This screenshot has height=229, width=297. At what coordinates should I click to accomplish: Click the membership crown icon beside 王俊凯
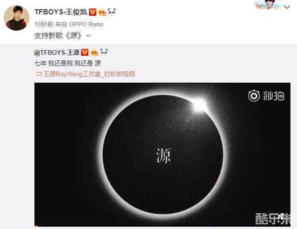click(x=102, y=12)
